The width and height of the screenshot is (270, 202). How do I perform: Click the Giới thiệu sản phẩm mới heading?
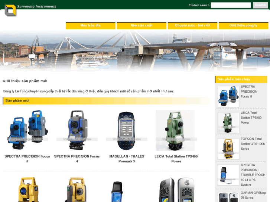coord(25,81)
